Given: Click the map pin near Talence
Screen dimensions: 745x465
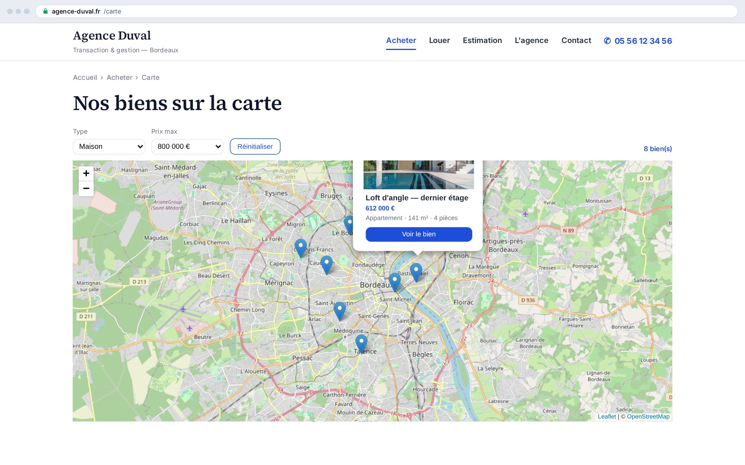Looking at the screenshot, I should point(361,344).
